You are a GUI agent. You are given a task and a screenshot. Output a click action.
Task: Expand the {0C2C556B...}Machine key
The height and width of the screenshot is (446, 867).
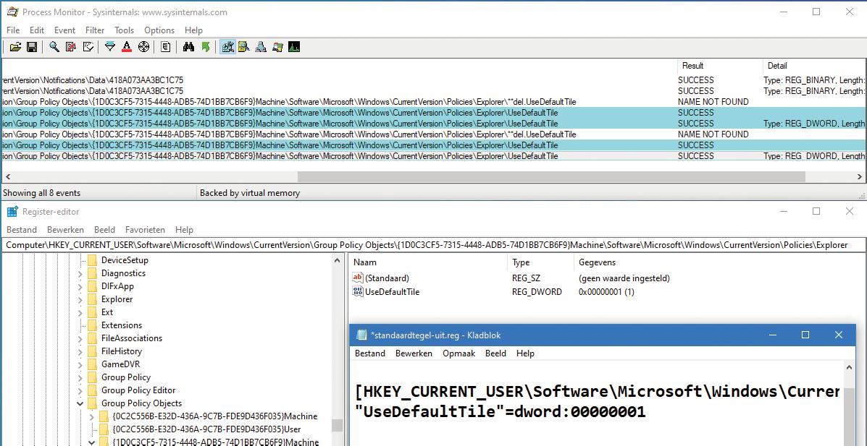point(92,416)
